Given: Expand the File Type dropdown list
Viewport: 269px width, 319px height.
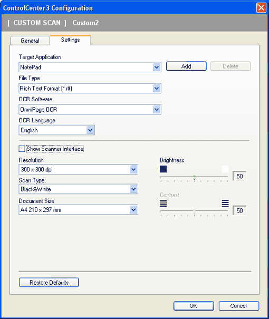Looking at the screenshot, I should (x=90, y=88).
